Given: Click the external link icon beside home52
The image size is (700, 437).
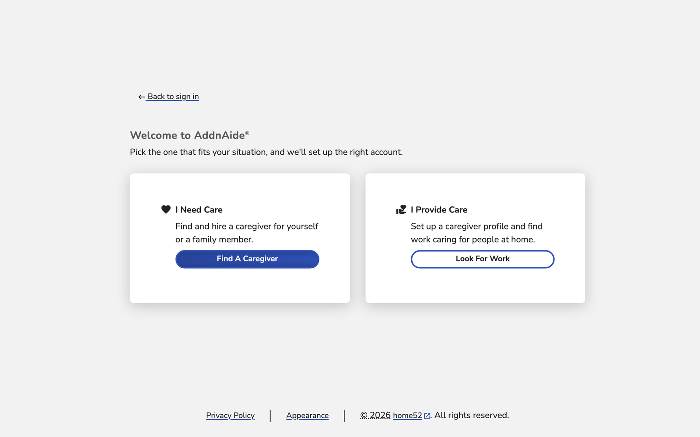Looking at the screenshot, I should tap(427, 416).
